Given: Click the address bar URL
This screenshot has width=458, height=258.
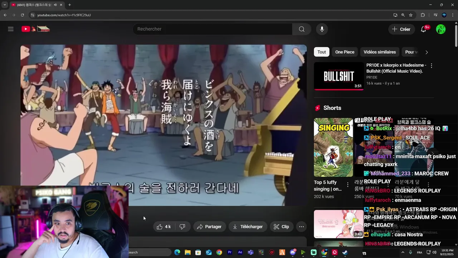Looking at the screenshot, I should (64, 15).
